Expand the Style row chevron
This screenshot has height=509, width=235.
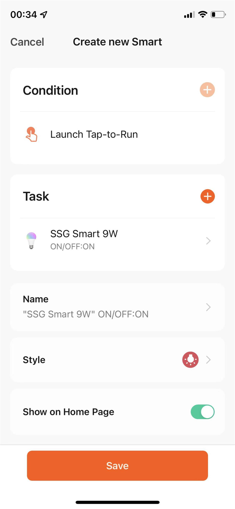(x=209, y=360)
